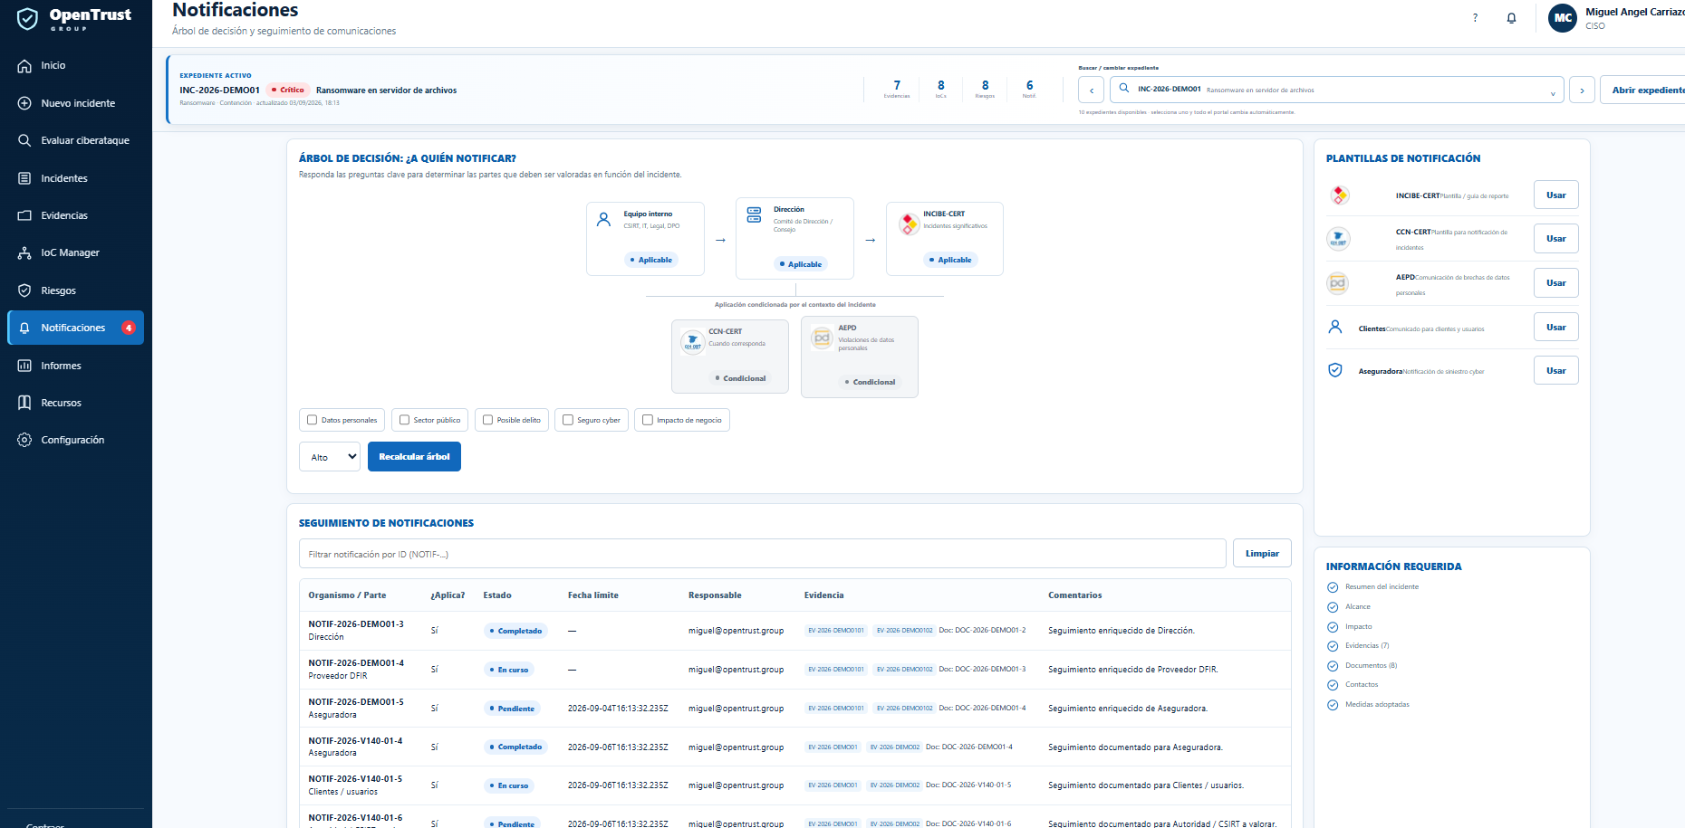Screen dimensions: 1685x828
Task: Tick the Sector público checkbox
Action: tap(405, 420)
